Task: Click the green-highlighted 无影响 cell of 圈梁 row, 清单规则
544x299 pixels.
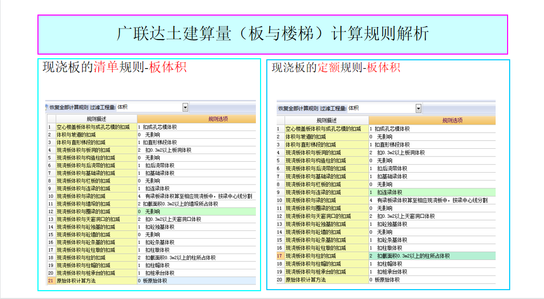Action: point(197,212)
